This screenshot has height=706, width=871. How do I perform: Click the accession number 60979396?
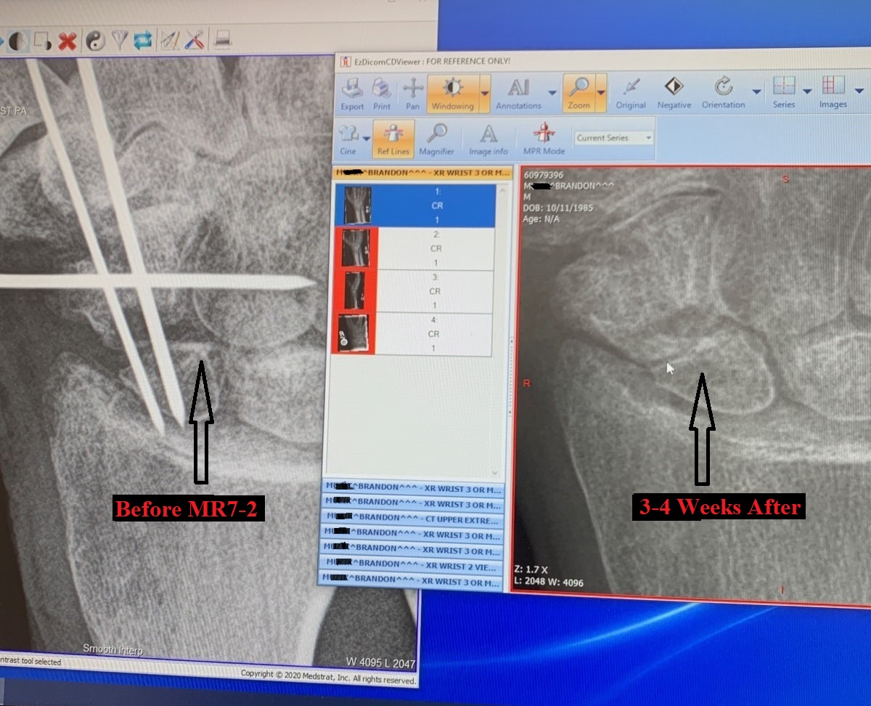pyautogui.click(x=543, y=175)
